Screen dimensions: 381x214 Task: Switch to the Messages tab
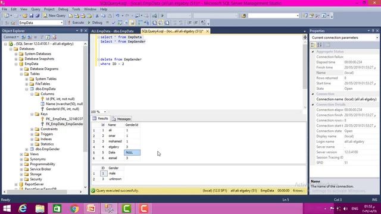tap(121, 119)
